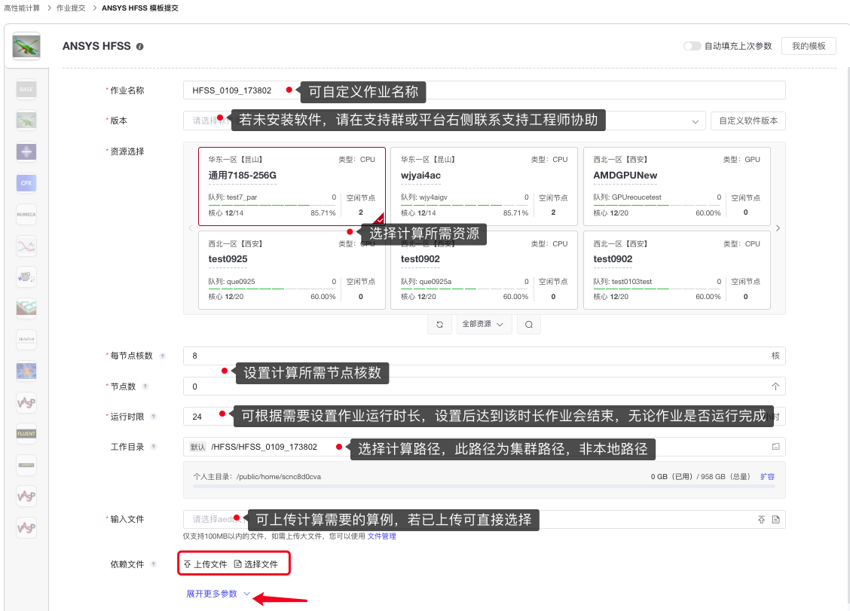
Task: Open the 文件管理 link
Action: pyautogui.click(x=381, y=536)
